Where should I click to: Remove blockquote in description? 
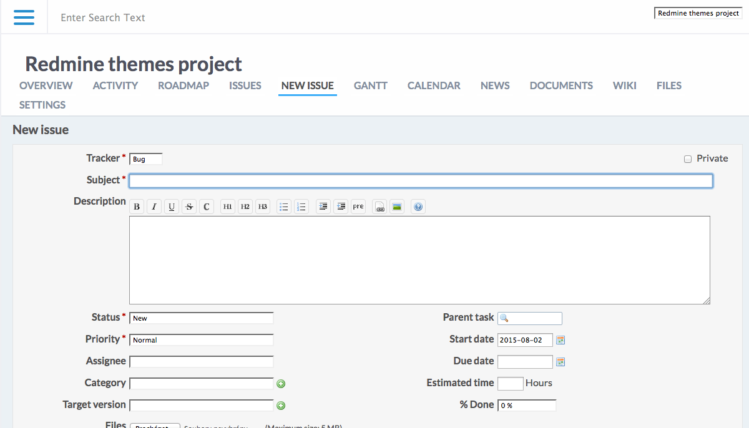(340, 207)
